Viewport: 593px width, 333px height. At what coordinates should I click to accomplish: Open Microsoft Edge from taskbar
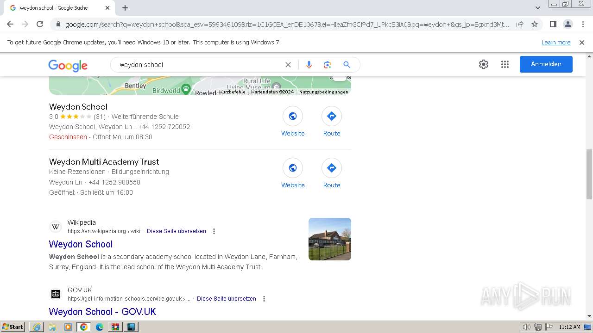coord(100,327)
